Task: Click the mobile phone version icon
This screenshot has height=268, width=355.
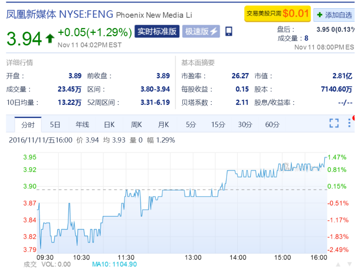Action: coord(229,31)
